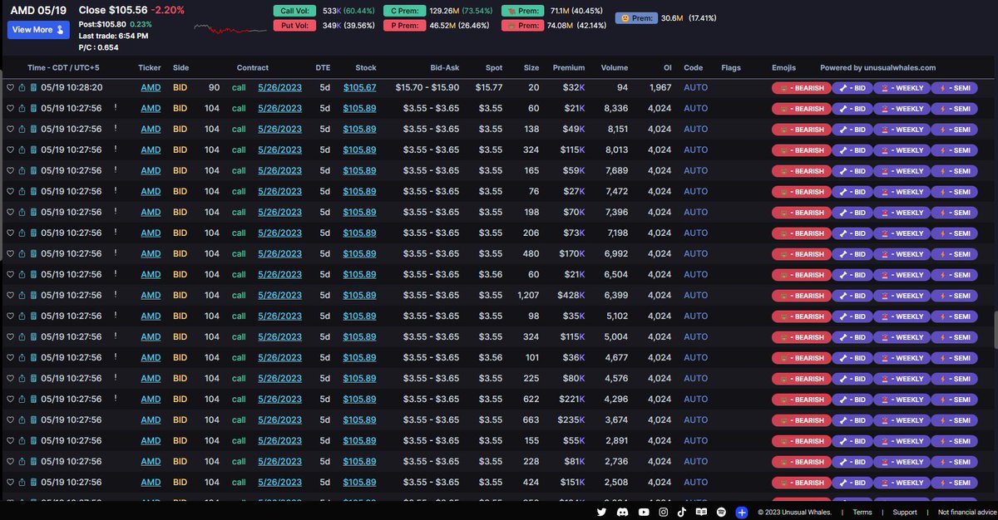Favorite the 10:28:20 trade with the heart
Image resolution: width=998 pixels, height=520 pixels.
(x=11, y=87)
